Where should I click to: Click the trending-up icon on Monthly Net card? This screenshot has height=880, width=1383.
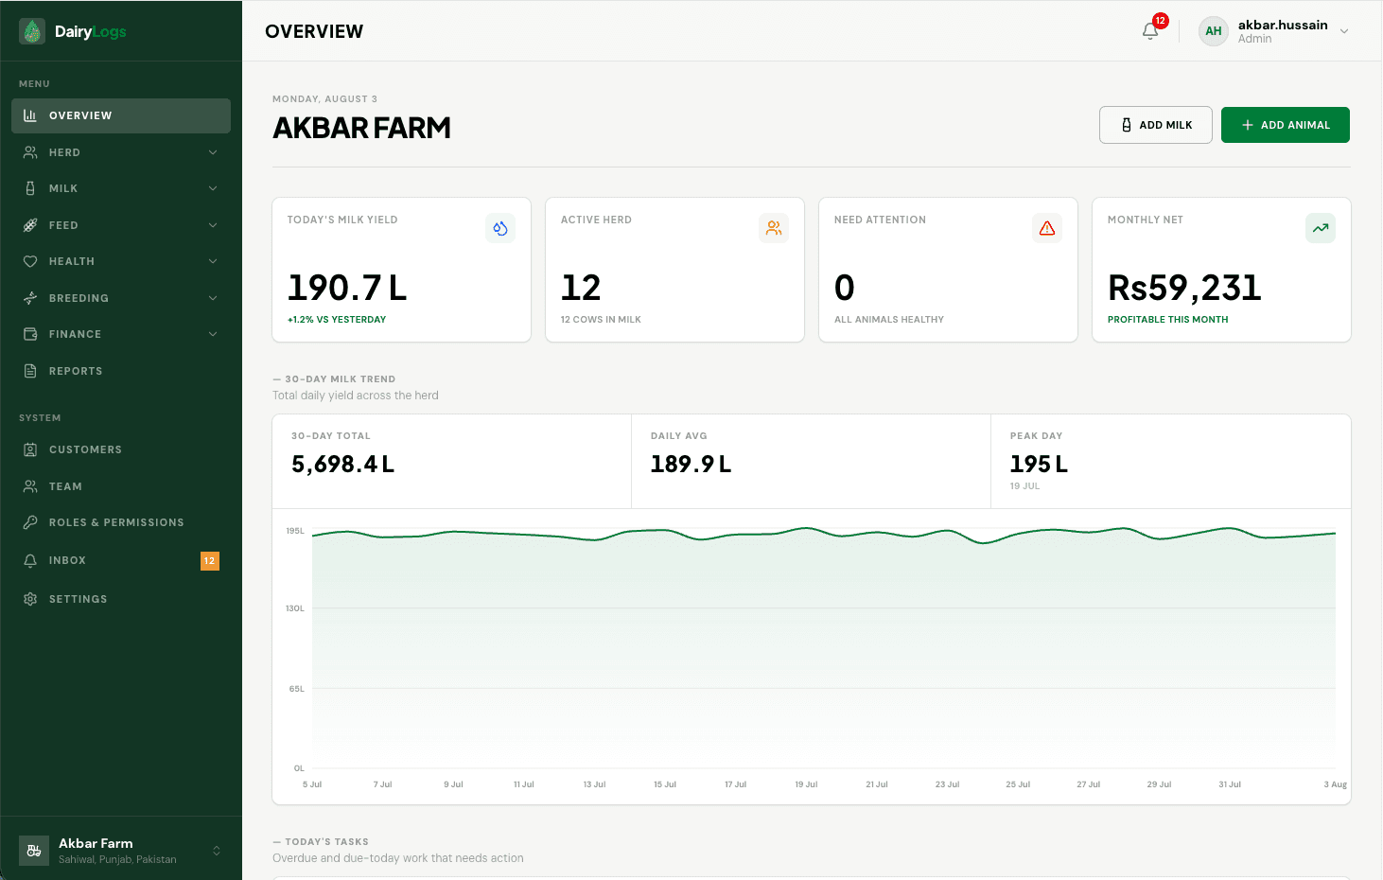(1321, 228)
